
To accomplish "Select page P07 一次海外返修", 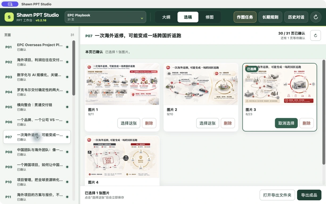I will (37, 137).
